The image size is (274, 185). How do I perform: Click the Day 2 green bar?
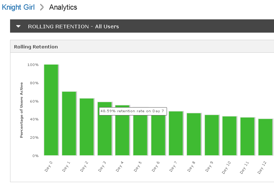[x=87, y=127]
